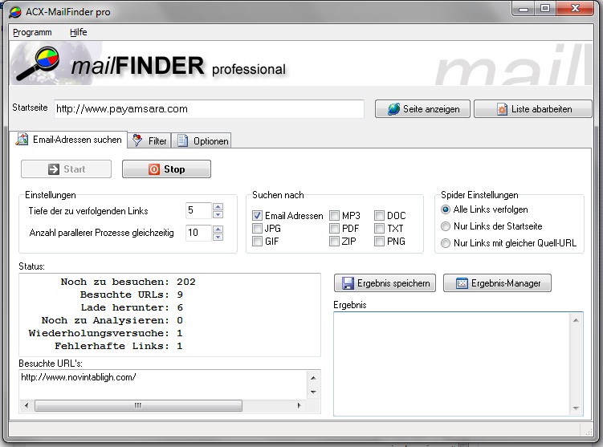
Task: Click the red Stop icon
Action: 154,169
